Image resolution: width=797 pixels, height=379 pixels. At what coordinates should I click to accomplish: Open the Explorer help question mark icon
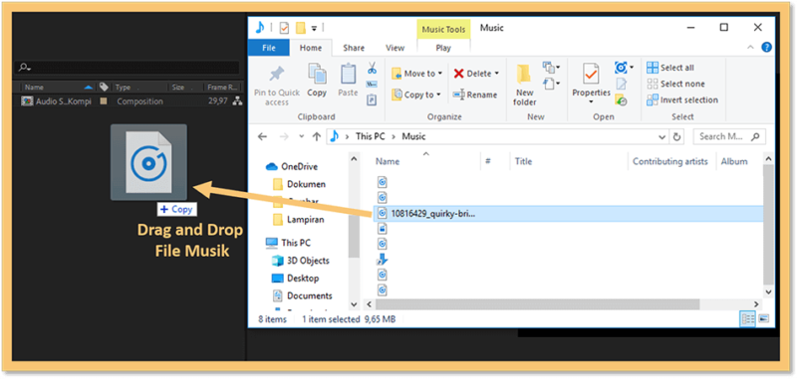766,48
